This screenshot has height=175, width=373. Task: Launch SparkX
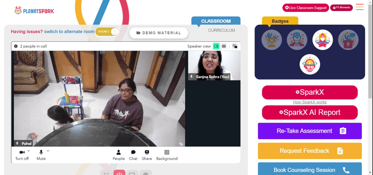click(310, 93)
